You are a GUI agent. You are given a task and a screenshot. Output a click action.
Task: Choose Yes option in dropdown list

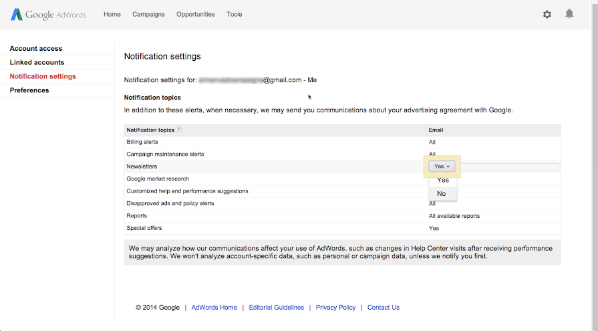[442, 181]
